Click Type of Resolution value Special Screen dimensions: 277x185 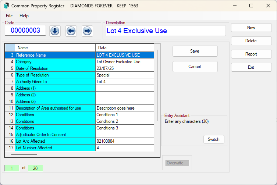click(x=125, y=75)
